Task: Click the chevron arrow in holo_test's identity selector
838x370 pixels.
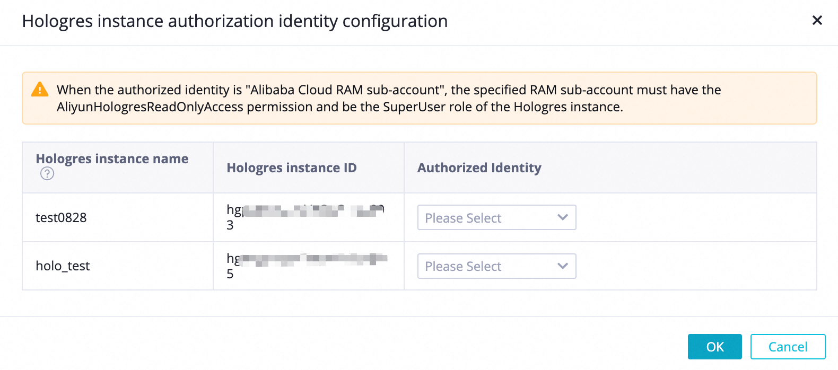Action: pos(563,266)
